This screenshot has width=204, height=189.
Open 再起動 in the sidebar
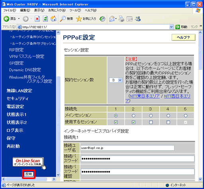coord(13,146)
